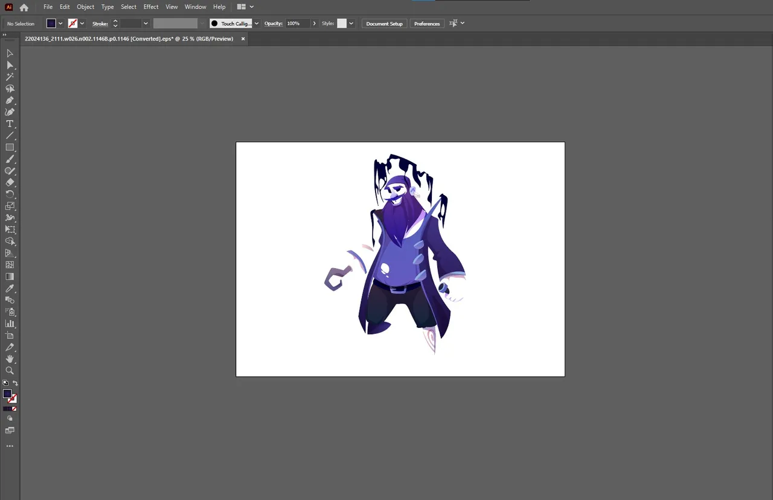Image resolution: width=773 pixels, height=500 pixels.
Task: Open Edit Toolbar three-dots menu
Action: point(10,446)
